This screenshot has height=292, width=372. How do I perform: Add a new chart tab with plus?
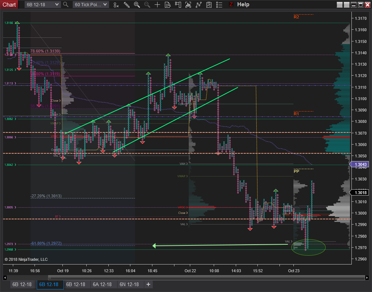pyautogui.click(x=148, y=284)
